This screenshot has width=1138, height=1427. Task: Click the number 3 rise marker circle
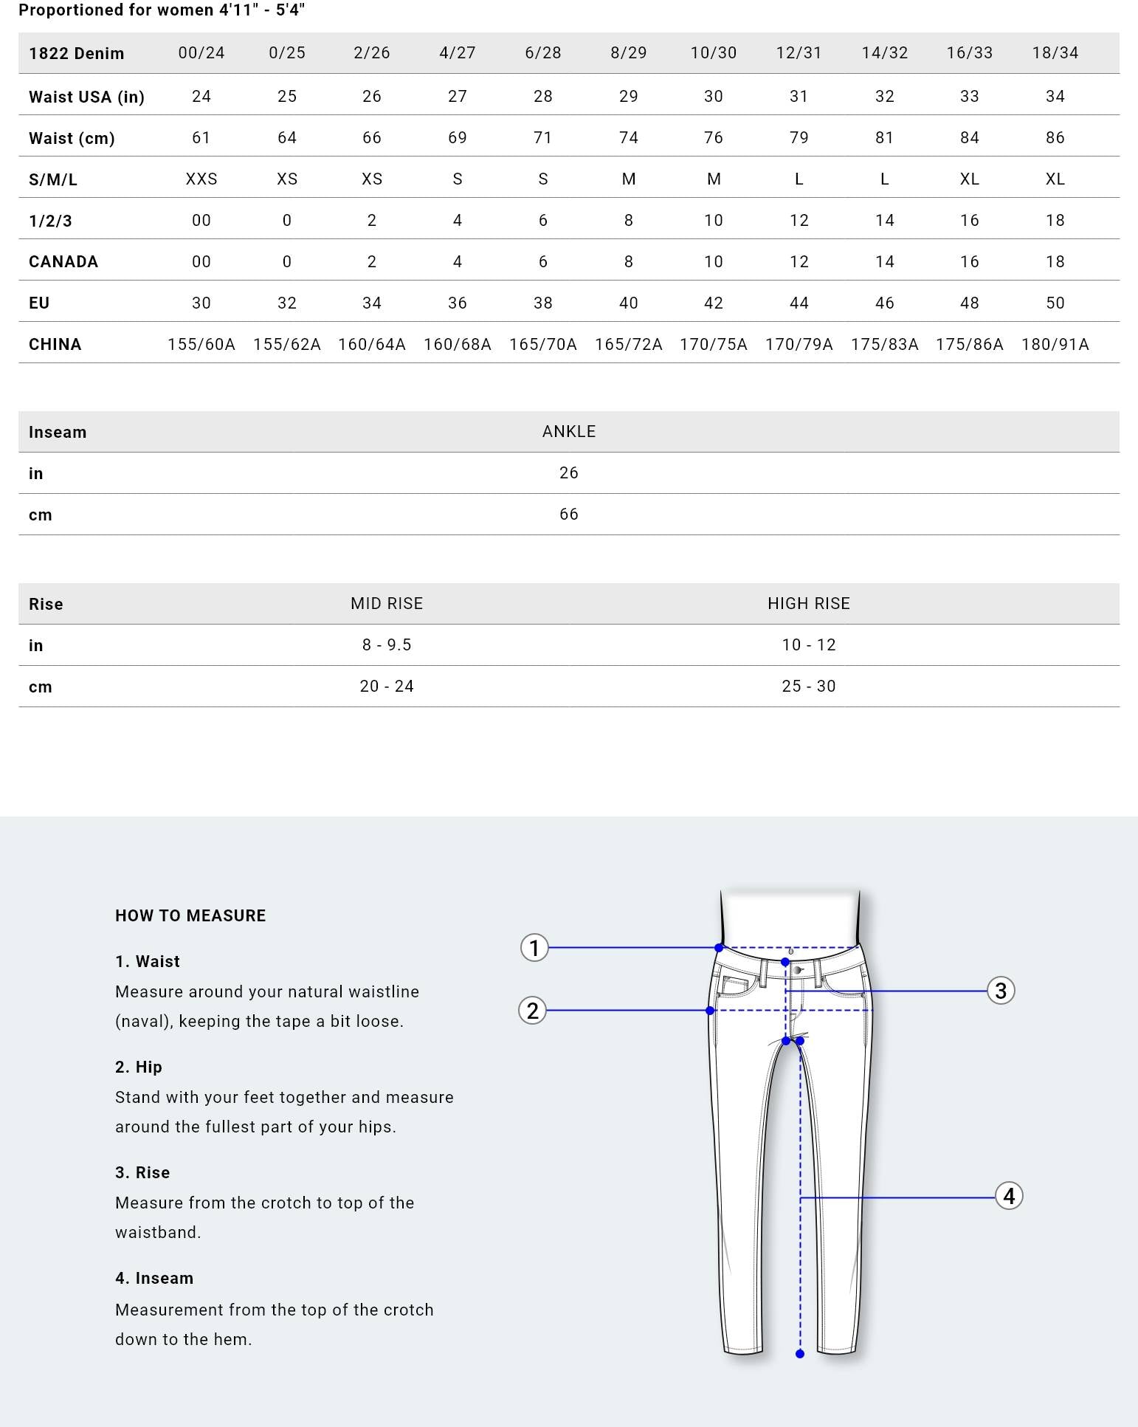(x=1001, y=991)
